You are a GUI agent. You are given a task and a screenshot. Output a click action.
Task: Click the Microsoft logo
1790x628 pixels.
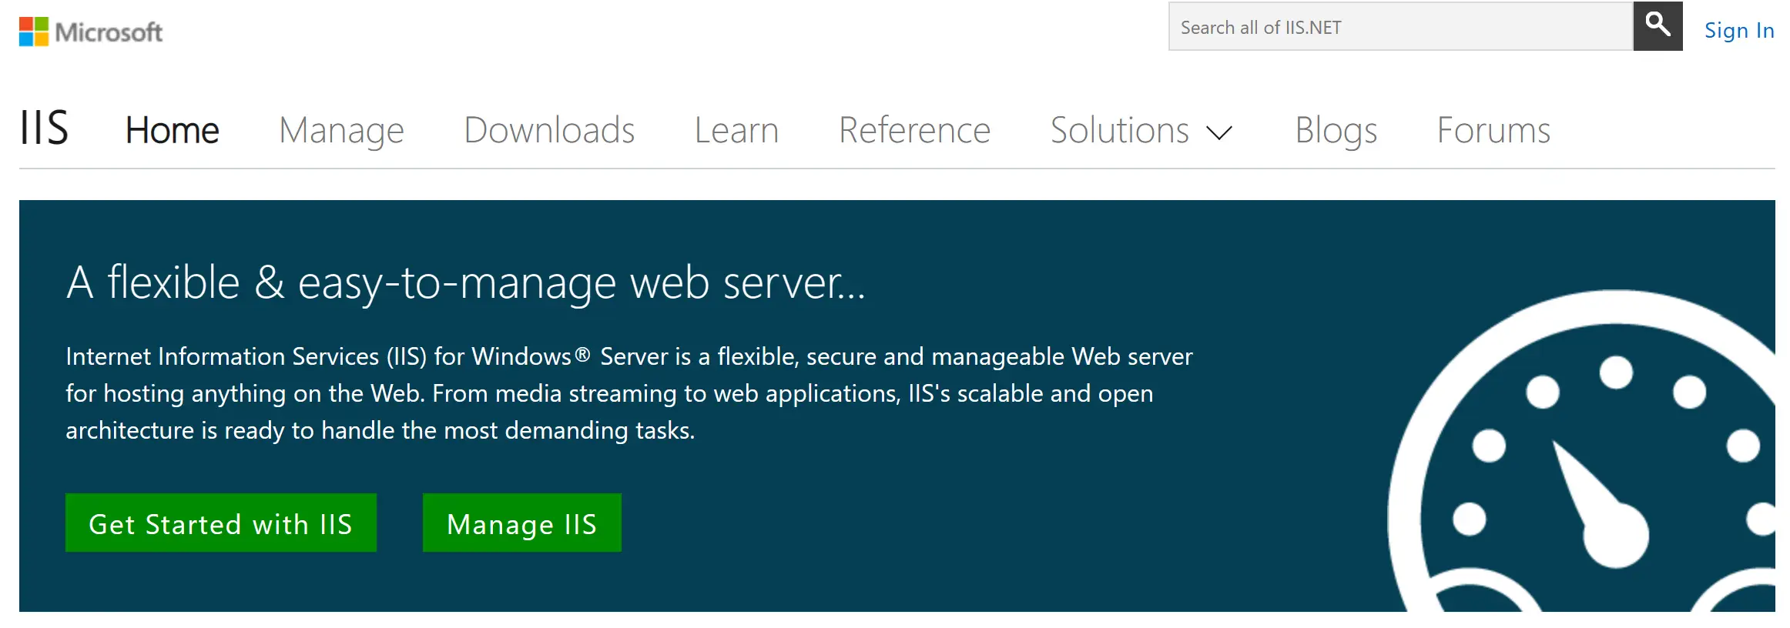[91, 32]
